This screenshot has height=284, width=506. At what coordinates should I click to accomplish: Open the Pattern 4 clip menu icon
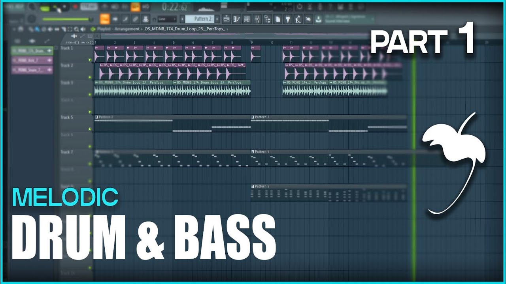[253, 152]
